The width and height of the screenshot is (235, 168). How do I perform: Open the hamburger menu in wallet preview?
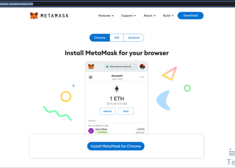point(91,77)
